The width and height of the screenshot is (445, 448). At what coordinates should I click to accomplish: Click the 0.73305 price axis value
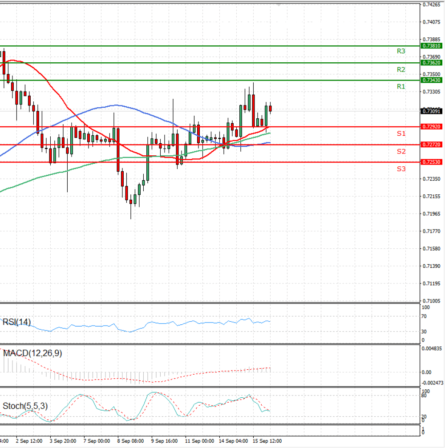(431, 92)
